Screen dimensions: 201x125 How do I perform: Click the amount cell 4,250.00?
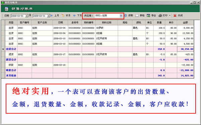[185, 39]
